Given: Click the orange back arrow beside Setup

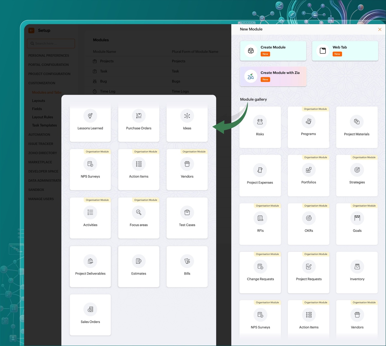Looking at the screenshot, I should (31, 30).
